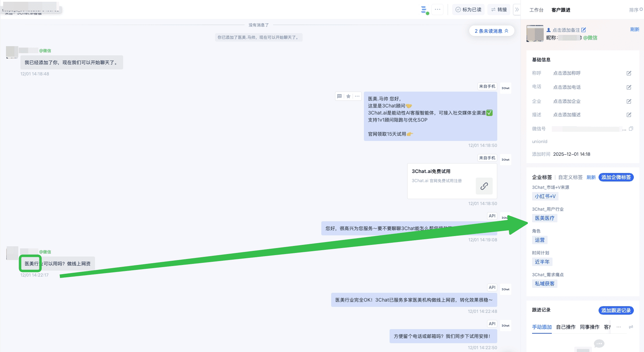Click the edit icon next to 点击添加备注
The height and width of the screenshot is (352, 644).
584,30
